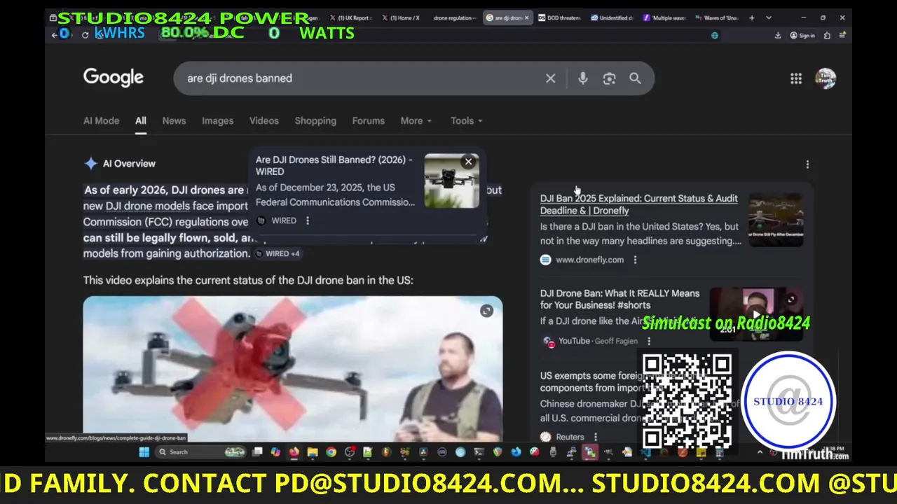This screenshot has height=504, width=897.
Task: Click the 'AI Overview' heading
Action: point(129,164)
